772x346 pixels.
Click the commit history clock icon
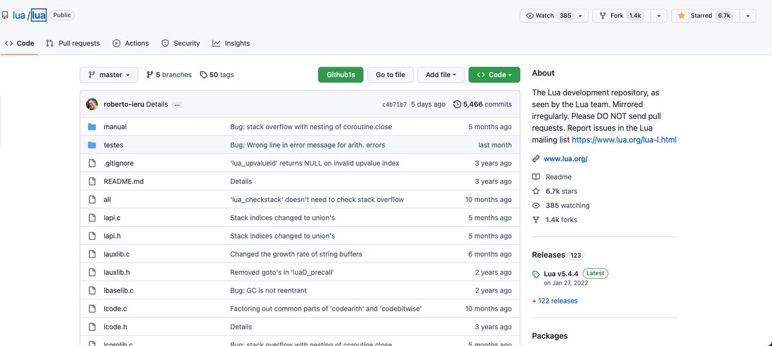point(457,104)
